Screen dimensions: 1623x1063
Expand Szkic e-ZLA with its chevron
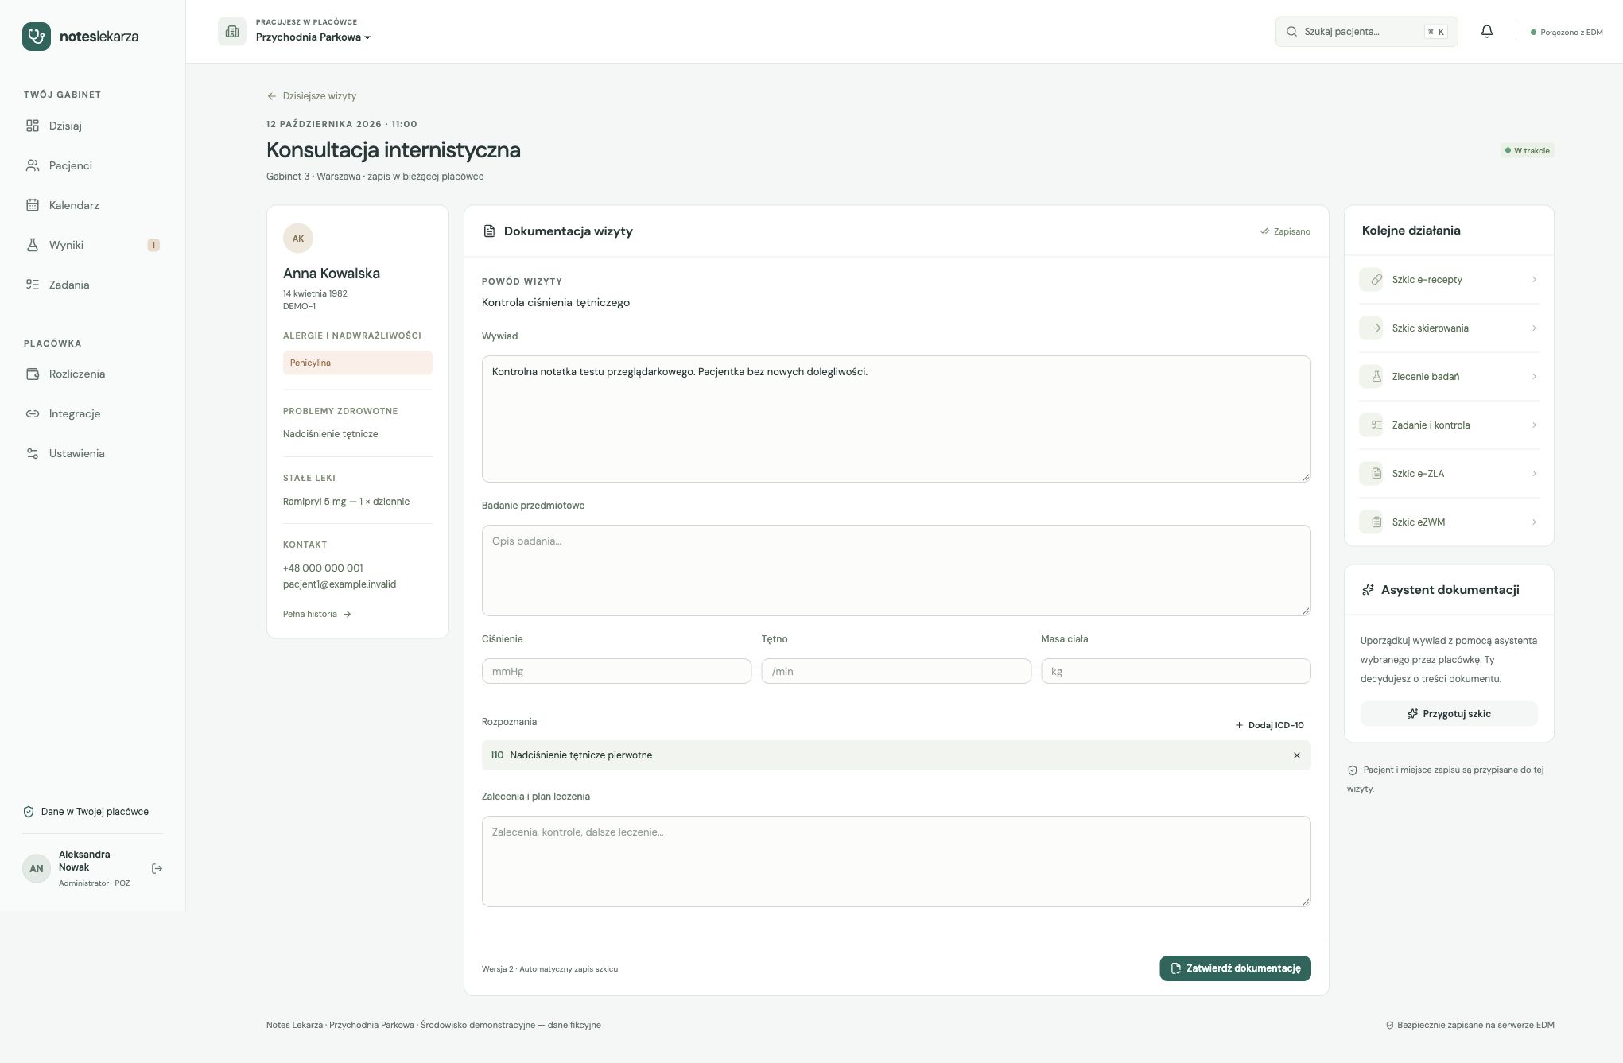pyautogui.click(x=1534, y=474)
